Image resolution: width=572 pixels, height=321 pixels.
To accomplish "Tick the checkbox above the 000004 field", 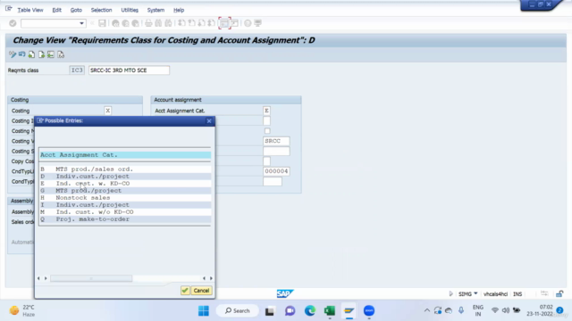I will pos(266,160).
